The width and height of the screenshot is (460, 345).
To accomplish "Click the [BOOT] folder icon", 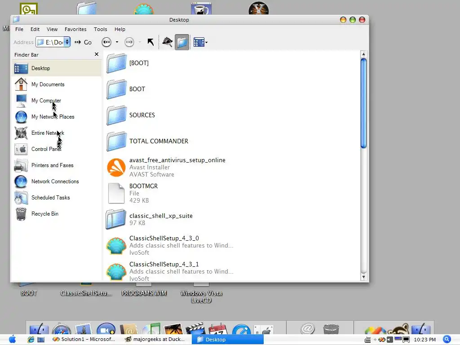I will tap(116, 63).
